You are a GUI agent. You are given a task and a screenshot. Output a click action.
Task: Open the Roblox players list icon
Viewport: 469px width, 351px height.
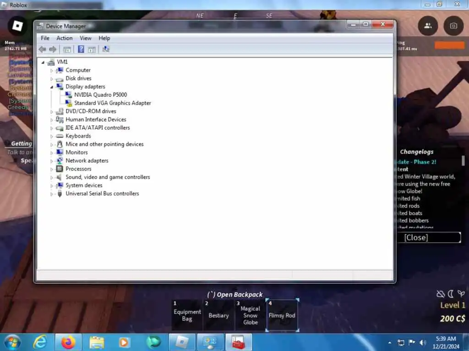click(428, 26)
